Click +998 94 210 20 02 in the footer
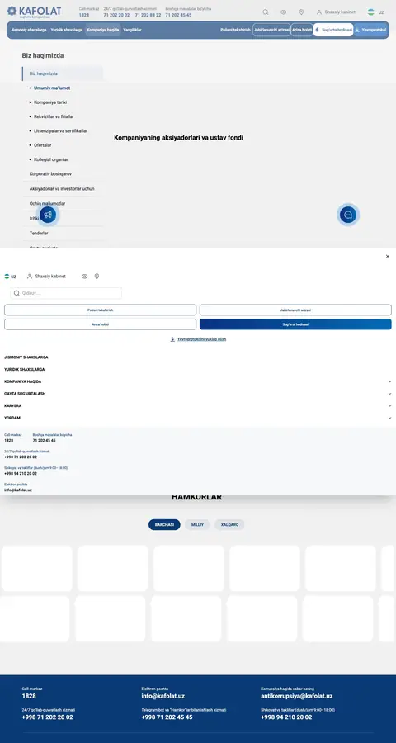The image size is (396, 743). [x=286, y=717]
